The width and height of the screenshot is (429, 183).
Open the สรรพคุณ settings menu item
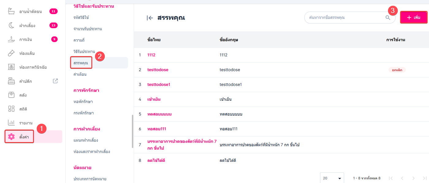click(x=81, y=63)
